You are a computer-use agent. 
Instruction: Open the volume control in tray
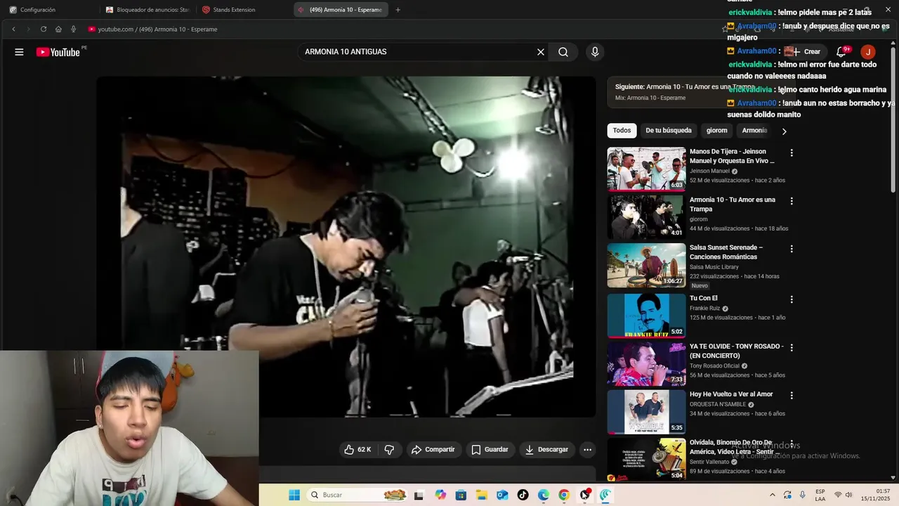[848, 495]
